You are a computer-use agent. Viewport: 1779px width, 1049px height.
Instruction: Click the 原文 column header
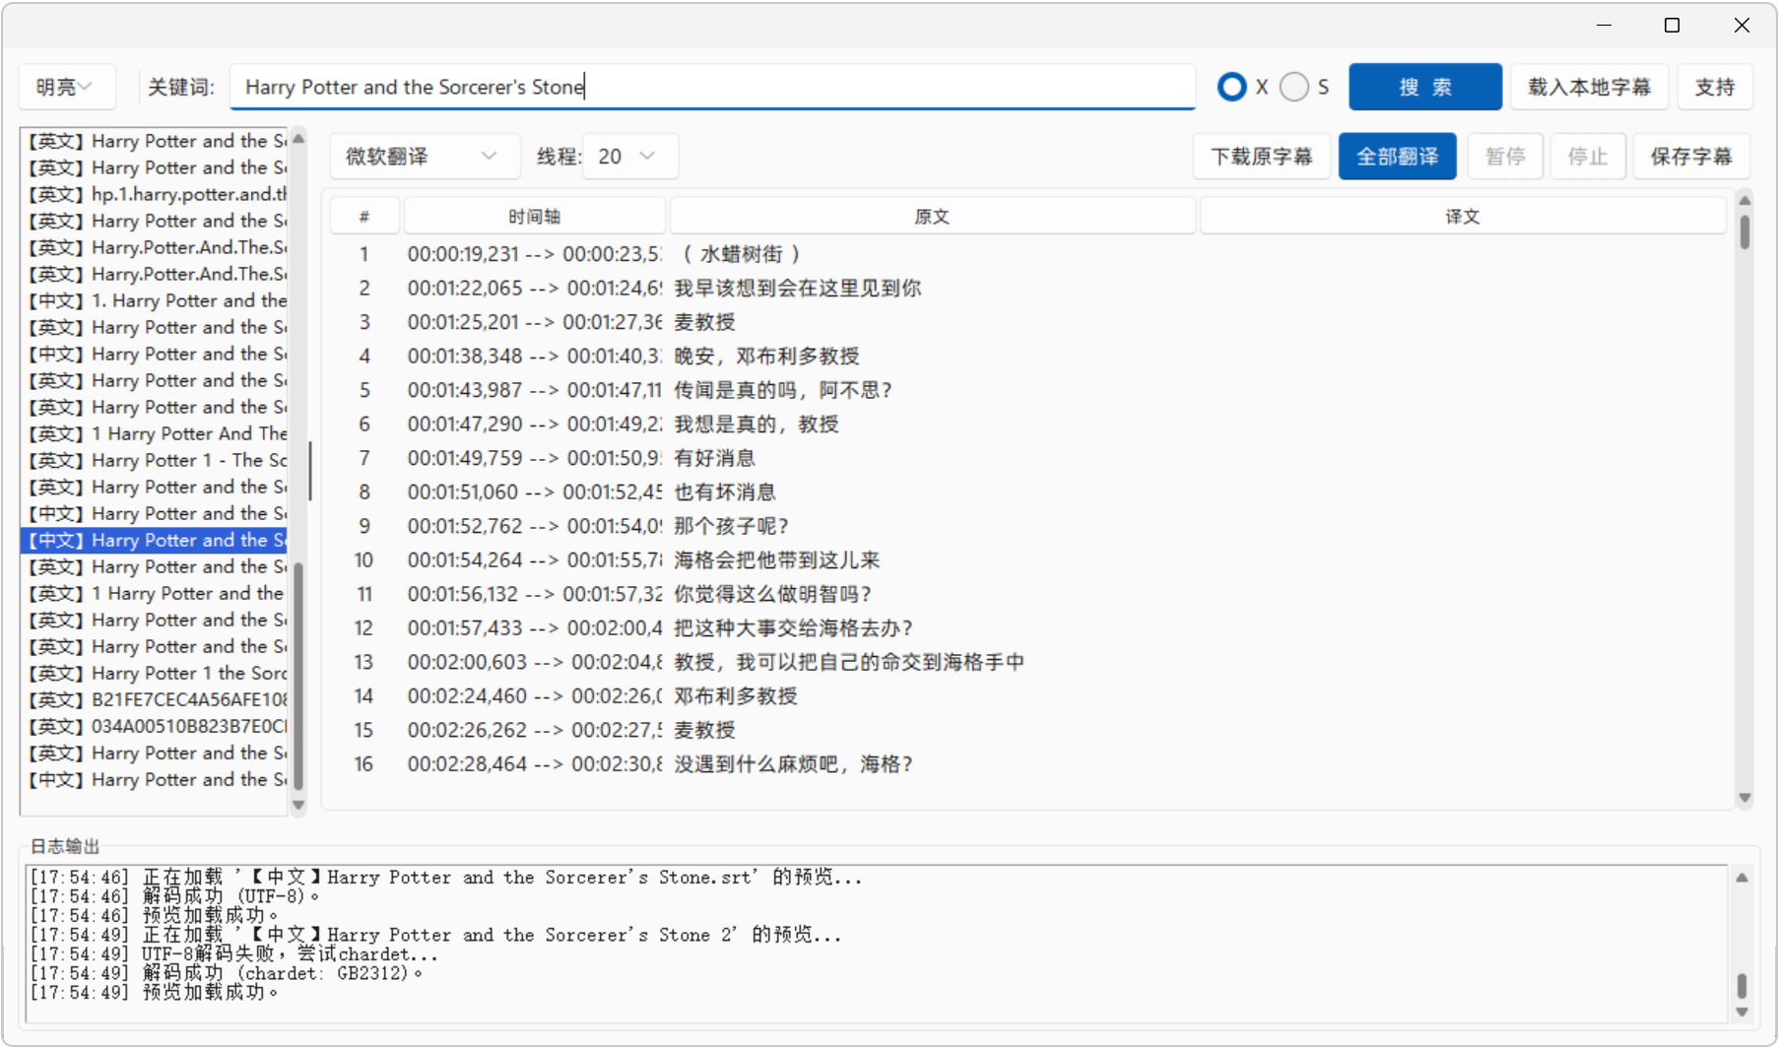(x=932, y=217)
